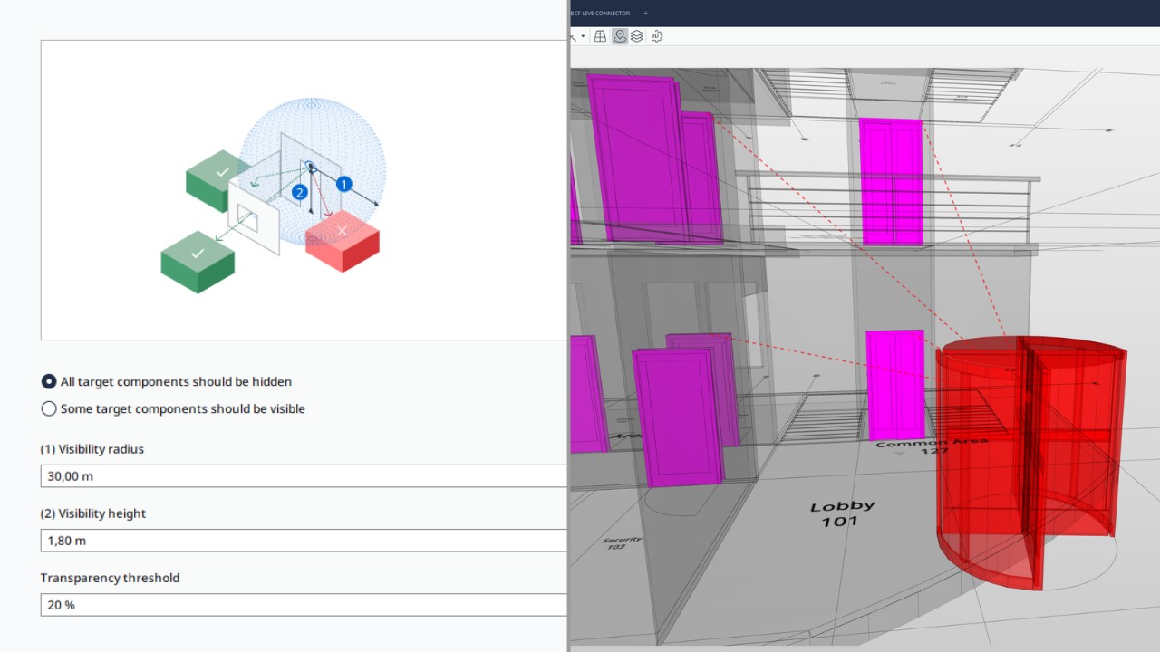The image size is (1160, 652).
Task: Select 'All target components should be hidden'
Action: pos(49,382)
